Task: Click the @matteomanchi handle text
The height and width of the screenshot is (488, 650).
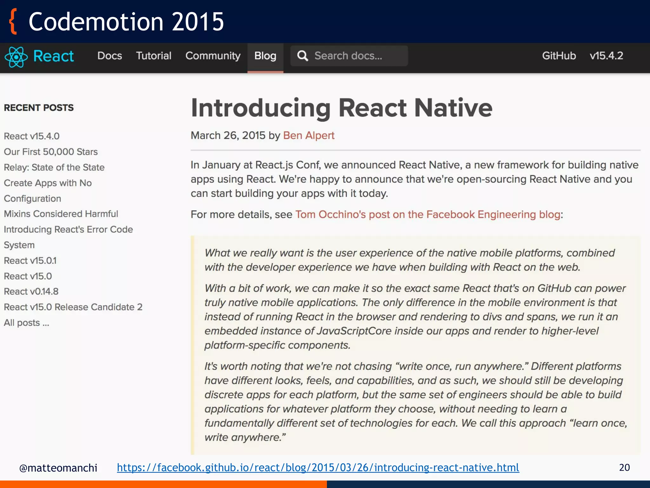Action: pos(58,468)
